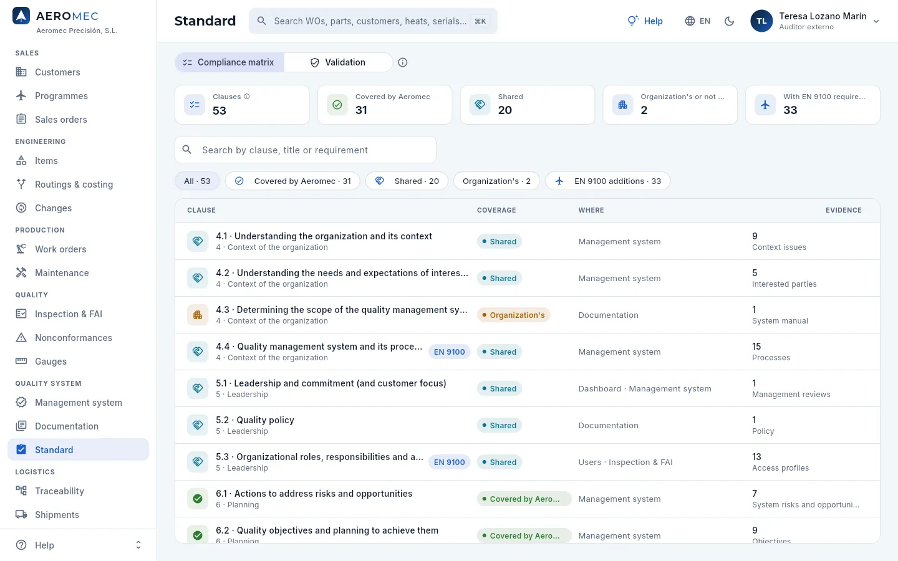Toggle dark mode moon icon
This screenshot has height=561, width=898.
click(729, 21)
